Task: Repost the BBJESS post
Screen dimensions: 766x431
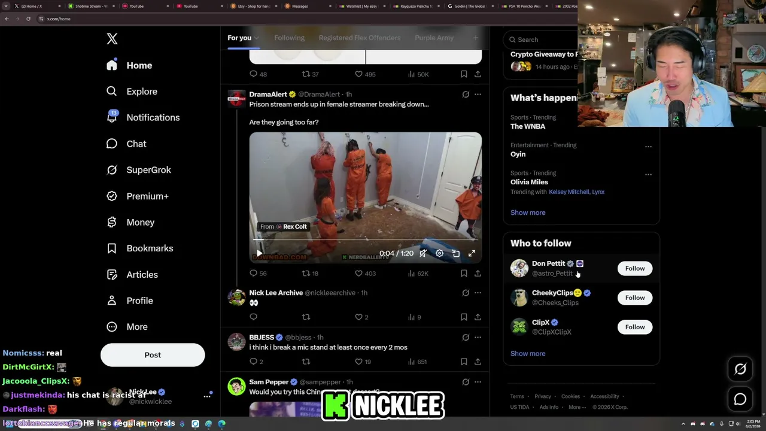Action: 306,362
